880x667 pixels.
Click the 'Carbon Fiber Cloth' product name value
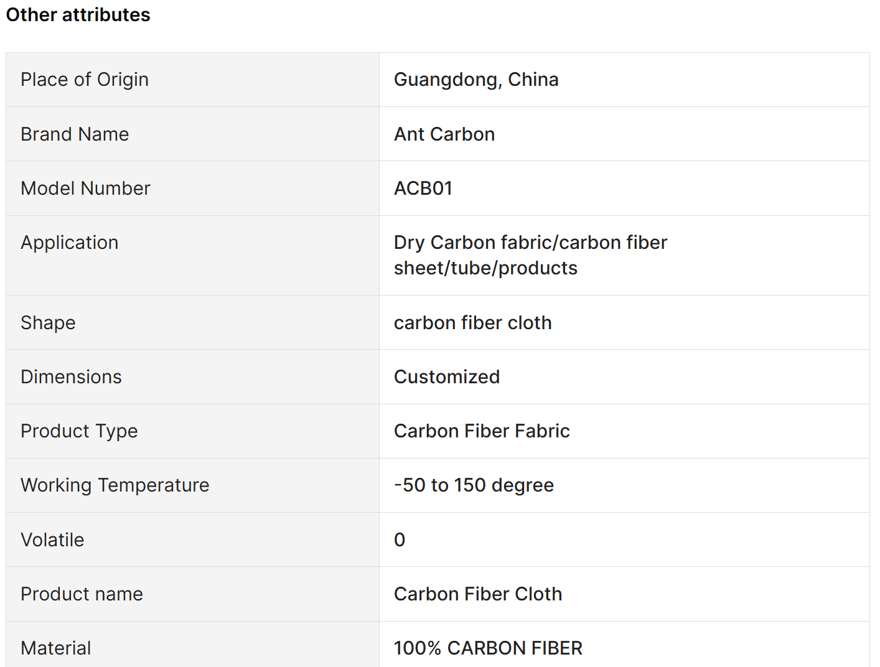click(x=478, y=594)
